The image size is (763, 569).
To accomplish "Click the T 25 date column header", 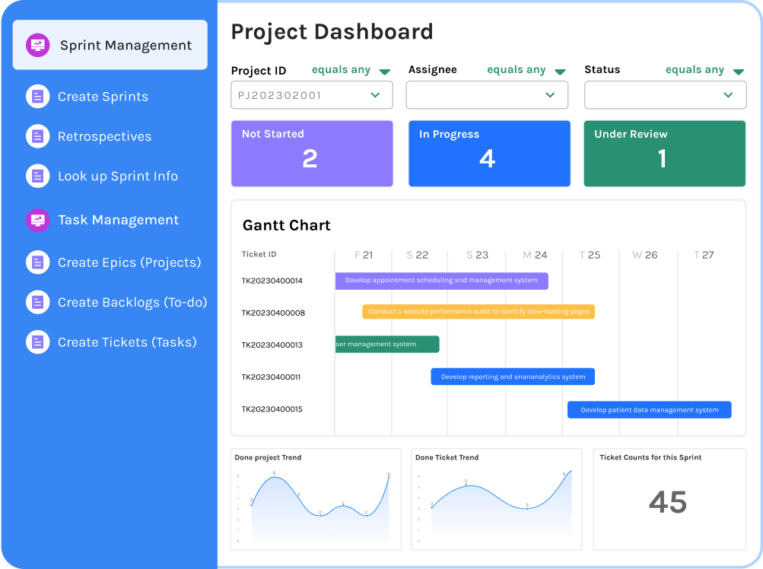I will click(x=590, y=255).
